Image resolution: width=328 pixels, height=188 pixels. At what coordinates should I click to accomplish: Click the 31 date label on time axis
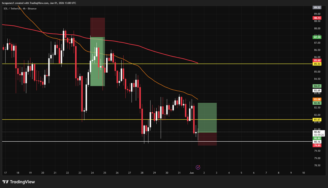(179, 173)
